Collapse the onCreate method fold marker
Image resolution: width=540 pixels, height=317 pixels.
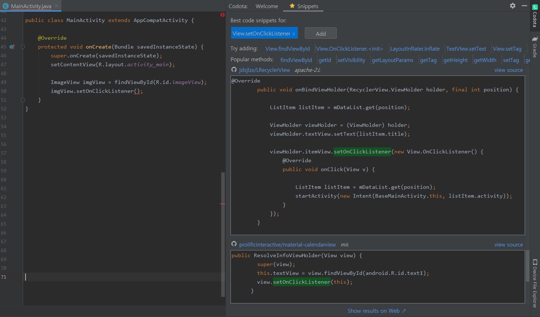tap(23, 47)
